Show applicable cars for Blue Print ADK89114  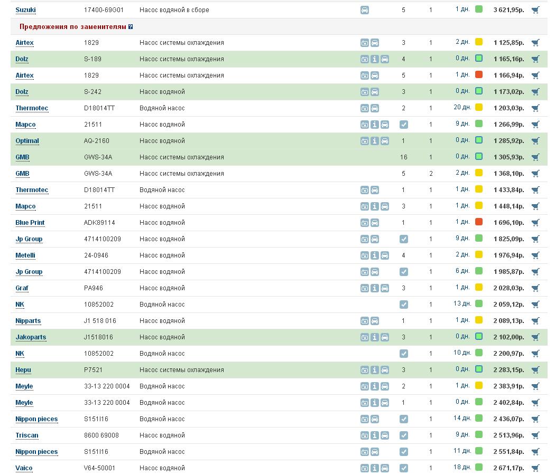pos(374,223)
